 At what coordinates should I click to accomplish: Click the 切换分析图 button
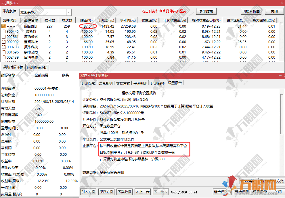251,11
